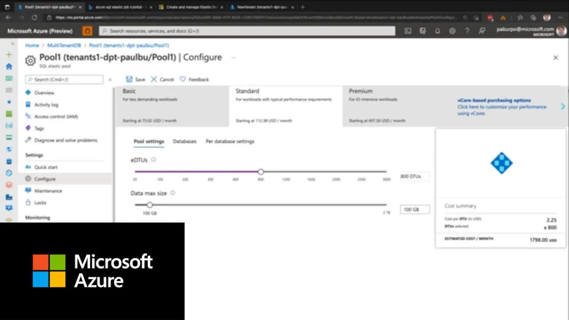
Task: Go to Home via sidebar house icon
Action: [9, 67]
